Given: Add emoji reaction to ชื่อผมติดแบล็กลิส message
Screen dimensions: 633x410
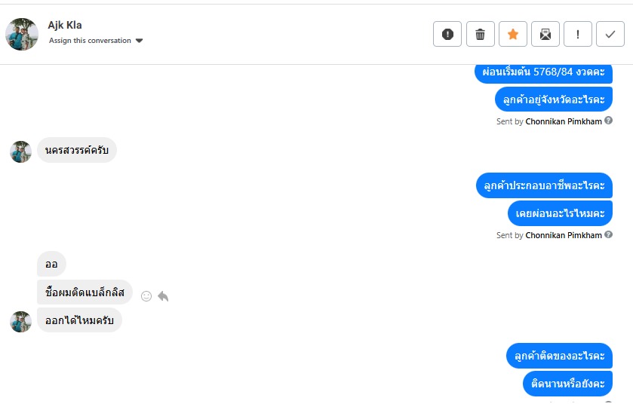Looking at the screenshot, I should 146,296.
